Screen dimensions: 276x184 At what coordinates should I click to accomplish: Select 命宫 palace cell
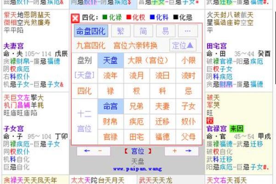click(x=110, y=106)
